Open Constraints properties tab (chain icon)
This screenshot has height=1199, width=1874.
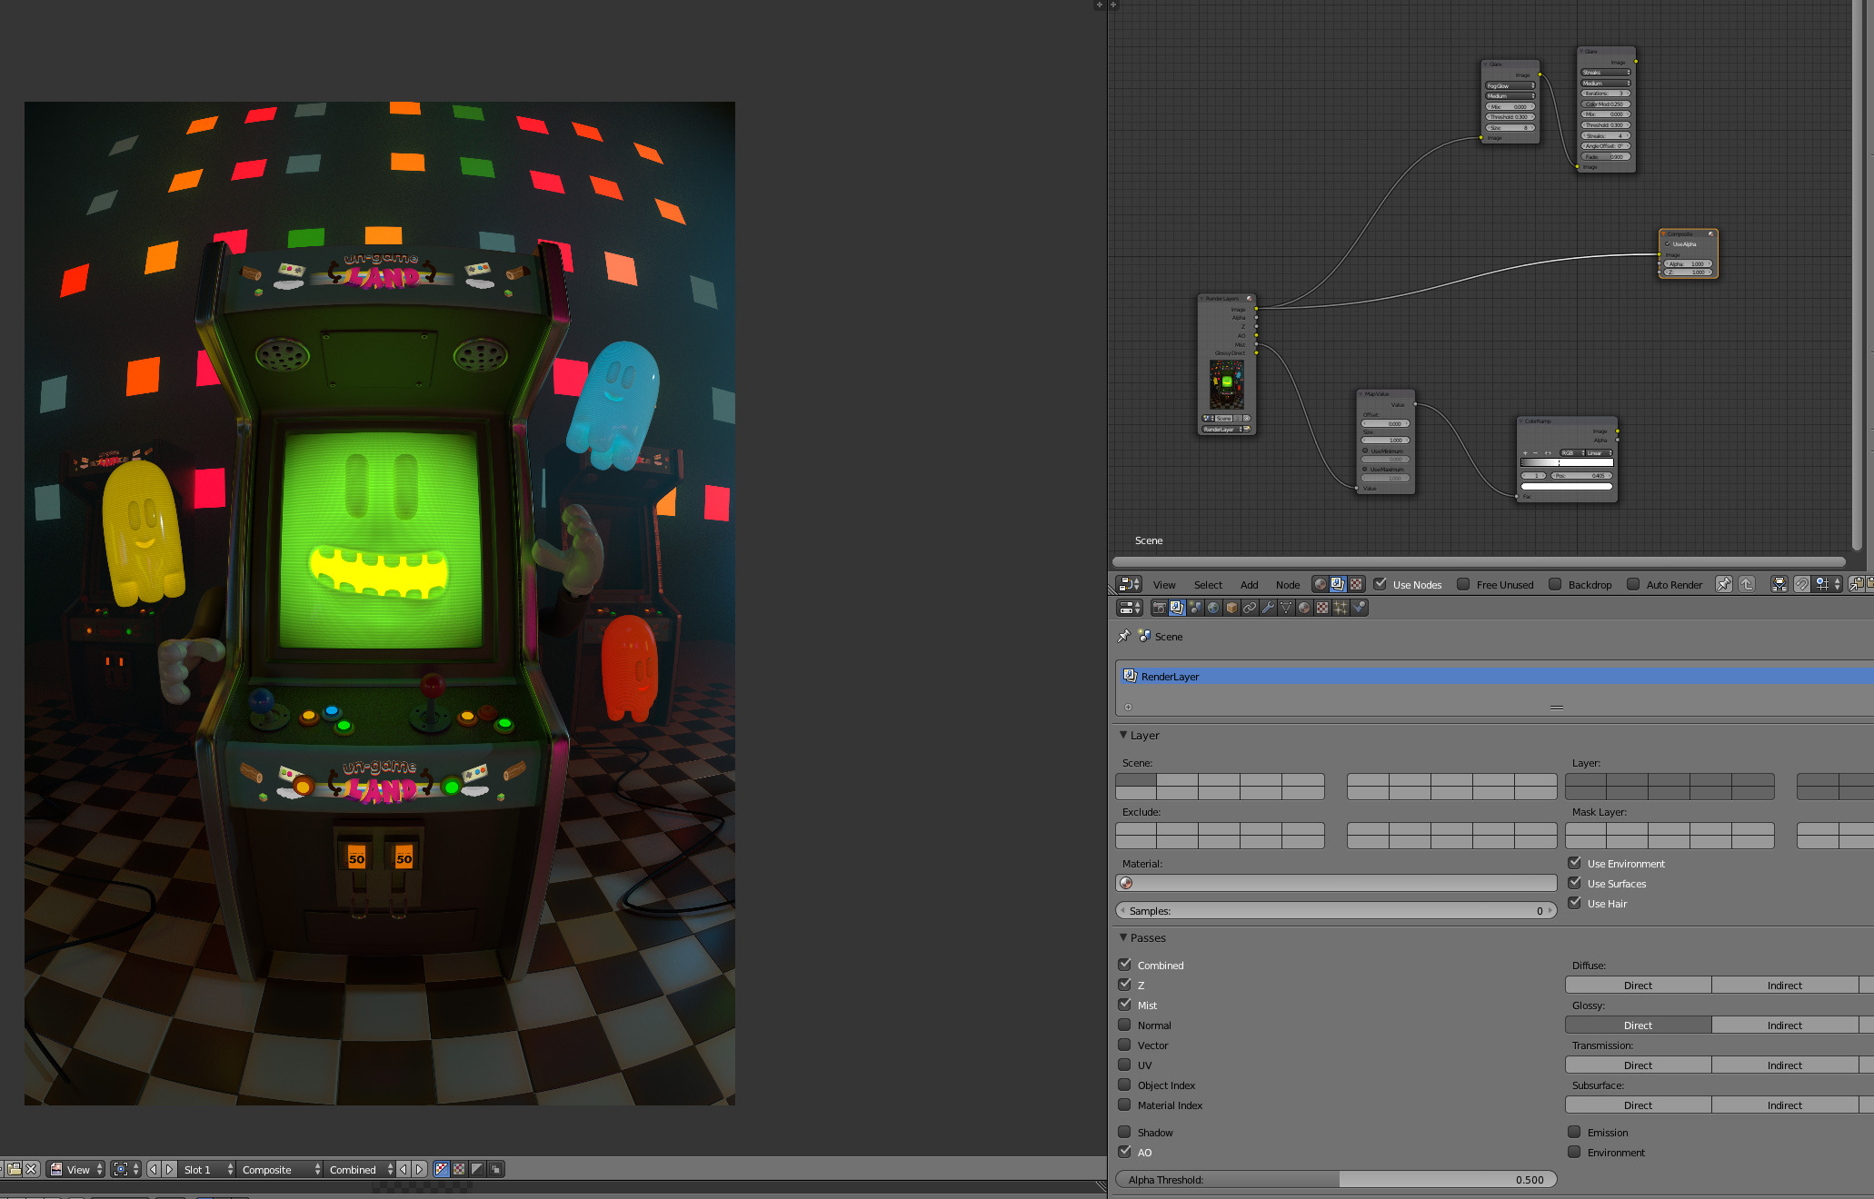1250,608
